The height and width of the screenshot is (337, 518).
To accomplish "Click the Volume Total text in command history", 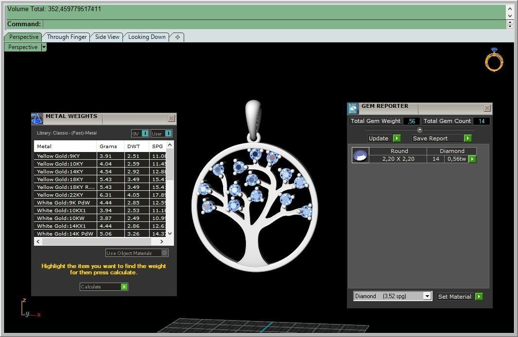I will (54, 9).
